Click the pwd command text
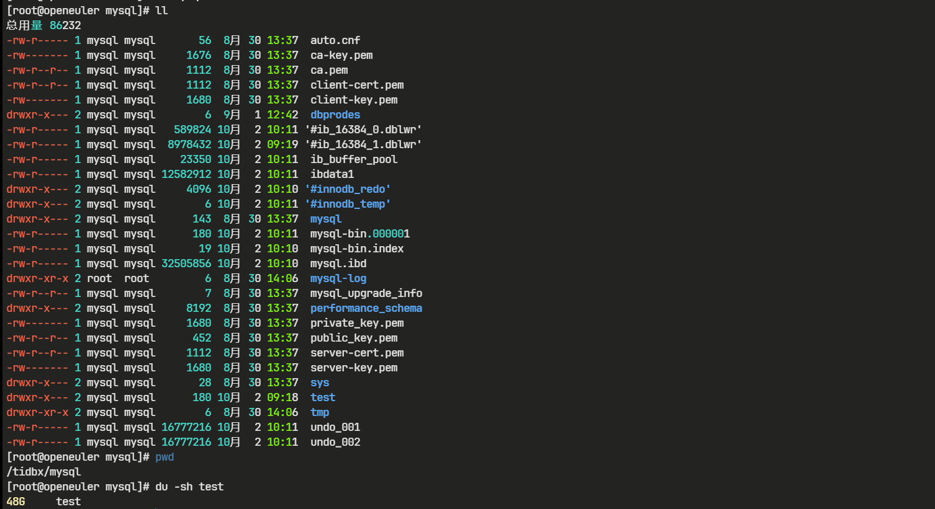Screen dimensions: 935x509 click(x=165, y=457)
